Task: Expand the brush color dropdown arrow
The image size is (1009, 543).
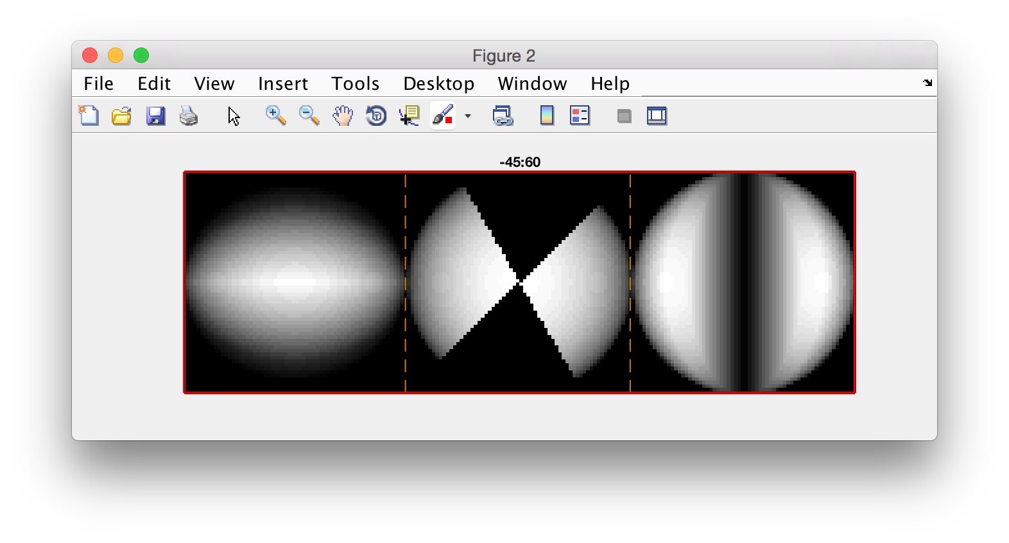Action: [468, 116]
